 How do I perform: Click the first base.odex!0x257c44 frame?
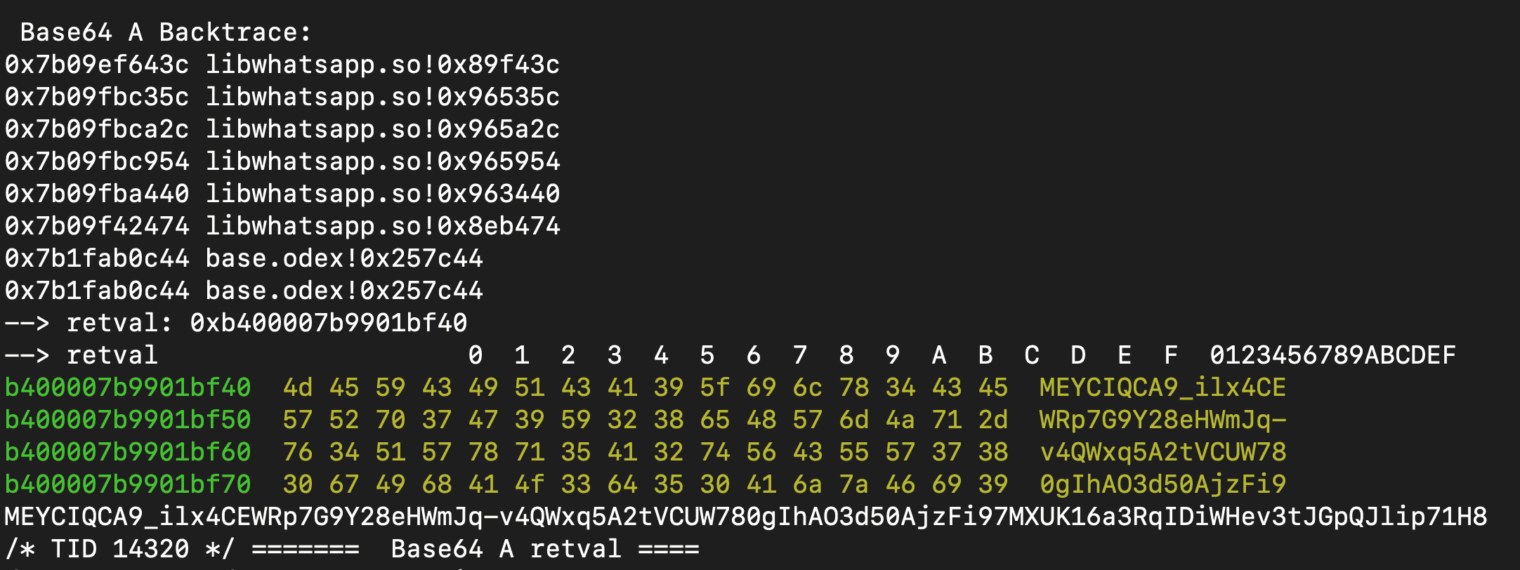click(344, 258)
